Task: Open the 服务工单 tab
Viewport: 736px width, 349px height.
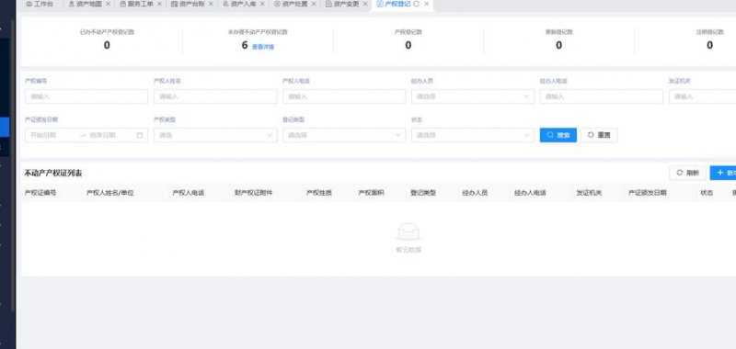Action: point(137,4)
